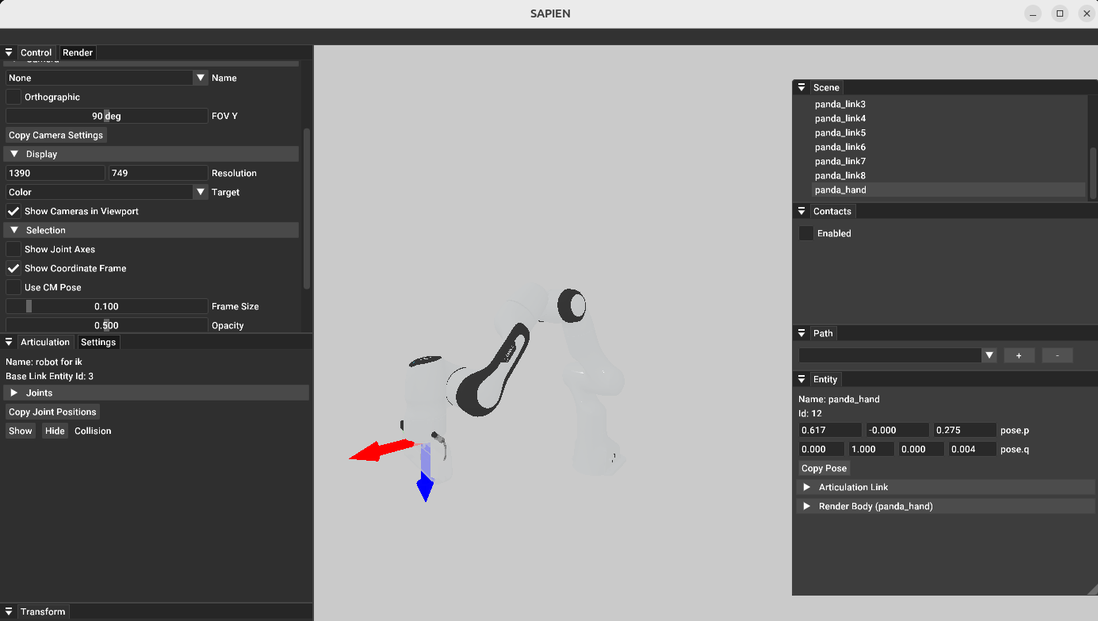Open the Target Color dropdown
The image size is (1098, 621).
106,192
